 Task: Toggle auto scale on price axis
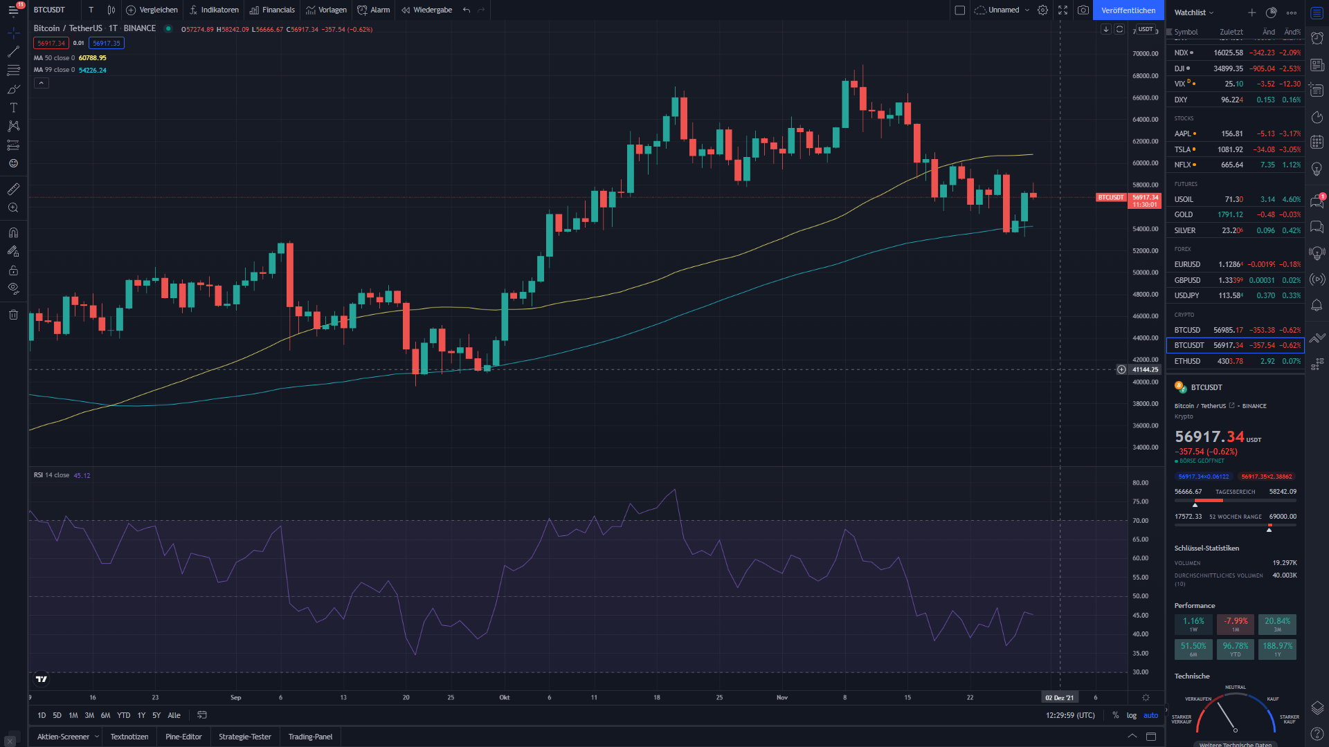[1150, 715]
